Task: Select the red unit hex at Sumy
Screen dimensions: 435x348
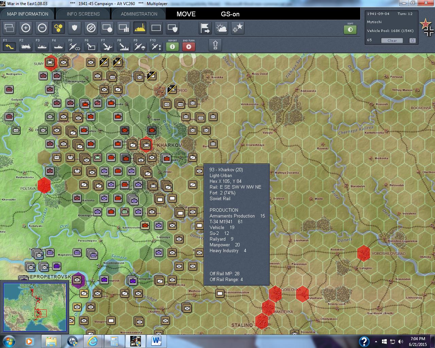Action: point(50,63)
